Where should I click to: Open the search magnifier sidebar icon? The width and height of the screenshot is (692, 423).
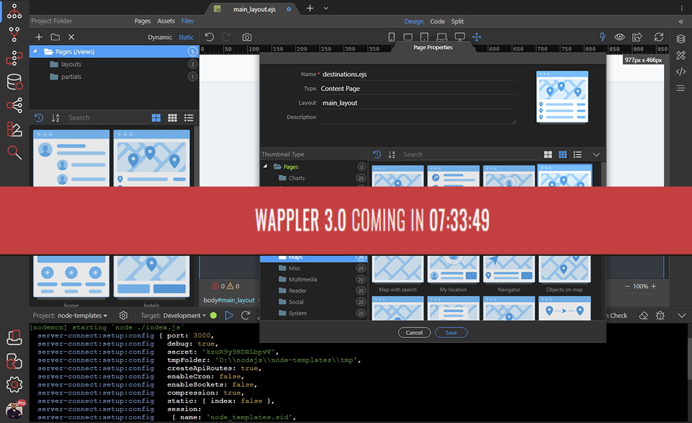click(x=14, y=152)
